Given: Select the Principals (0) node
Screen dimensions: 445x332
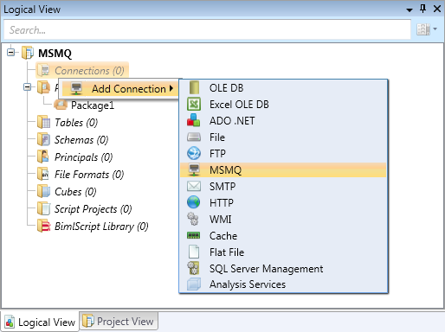Looking at the screenshot, I should pyautogui.click(x=84, y=157).
